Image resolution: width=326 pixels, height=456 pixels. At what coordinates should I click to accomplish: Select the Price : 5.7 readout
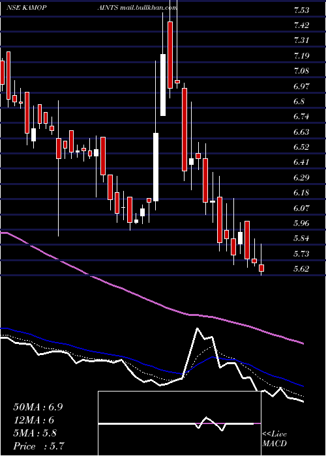tap(38, 446)
